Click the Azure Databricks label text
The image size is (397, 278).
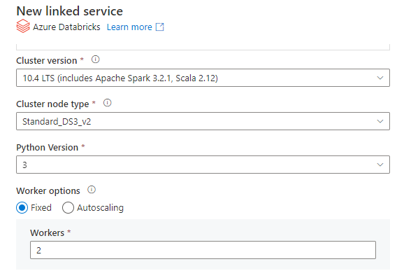pos(66,27)
